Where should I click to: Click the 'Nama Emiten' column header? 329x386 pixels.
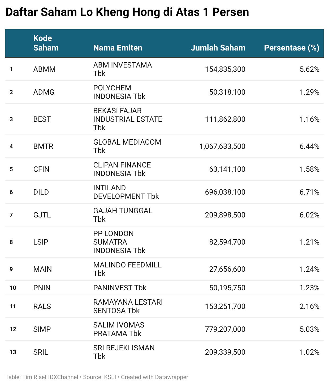118,48
